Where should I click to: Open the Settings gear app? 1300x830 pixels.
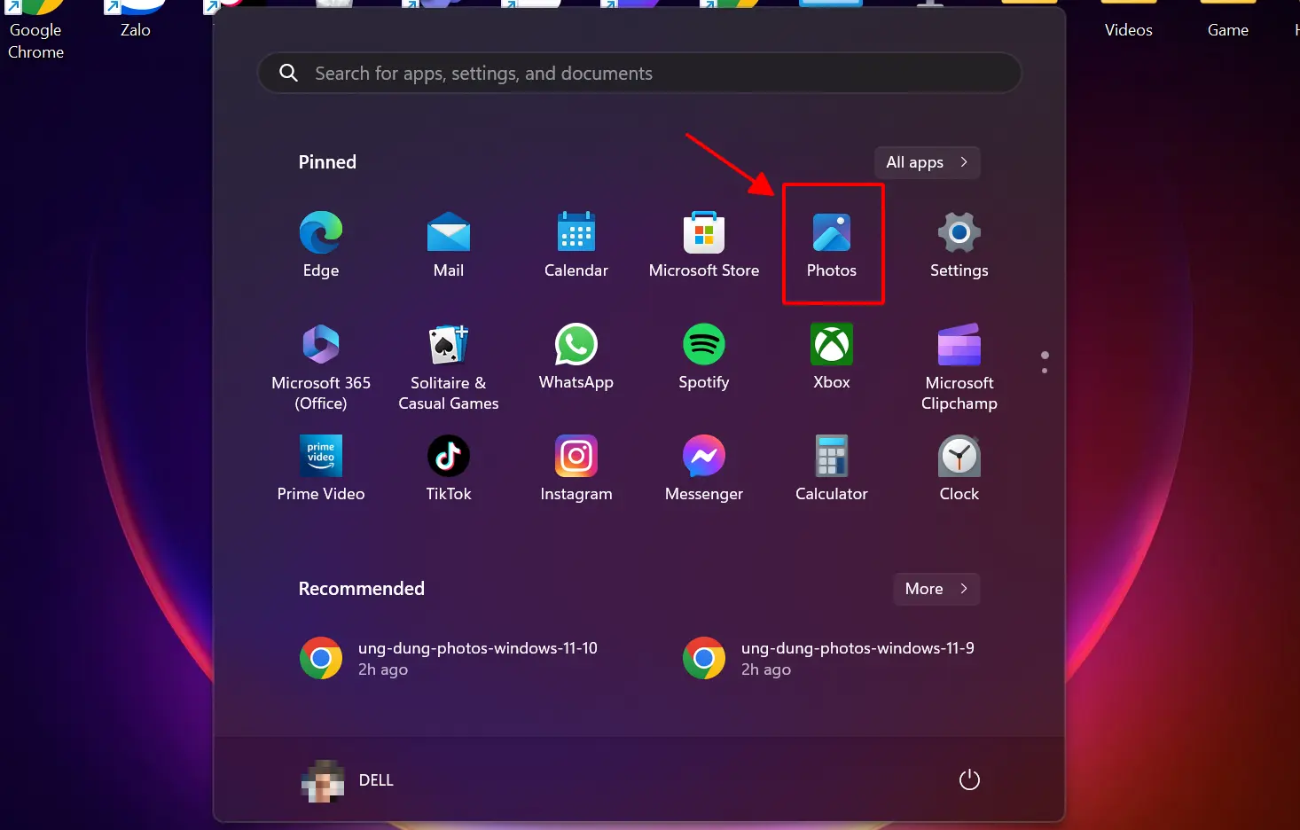coord(959,246)
